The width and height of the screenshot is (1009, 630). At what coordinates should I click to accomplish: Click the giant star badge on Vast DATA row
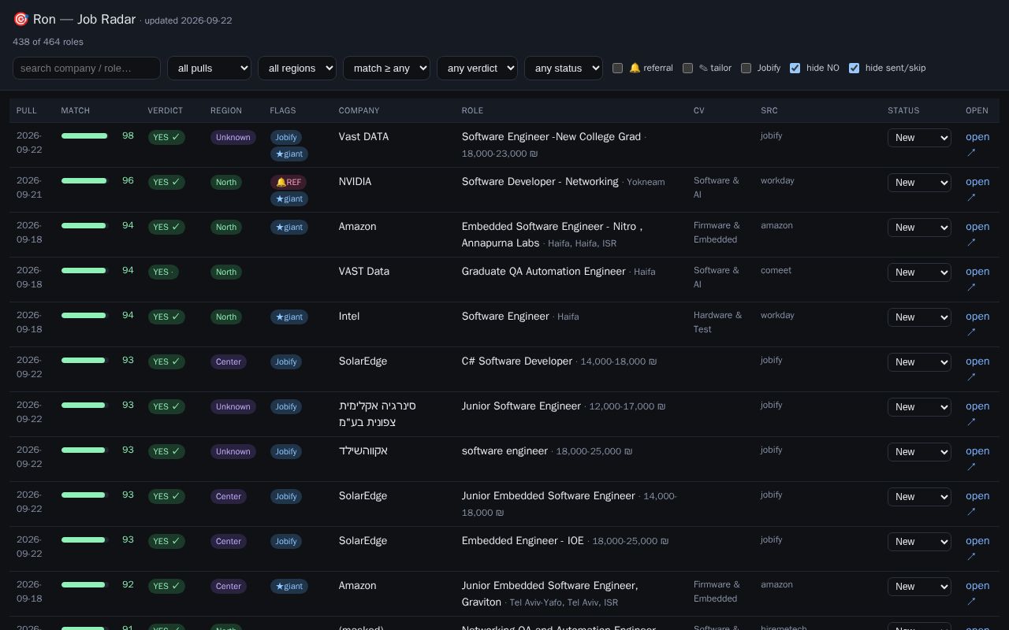pos(289,154)
